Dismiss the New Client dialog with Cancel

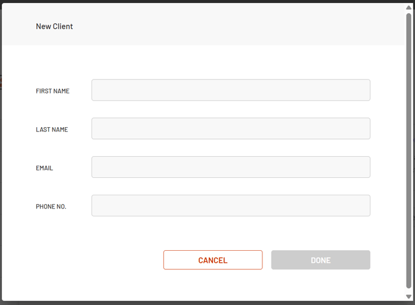coord(212,260)
